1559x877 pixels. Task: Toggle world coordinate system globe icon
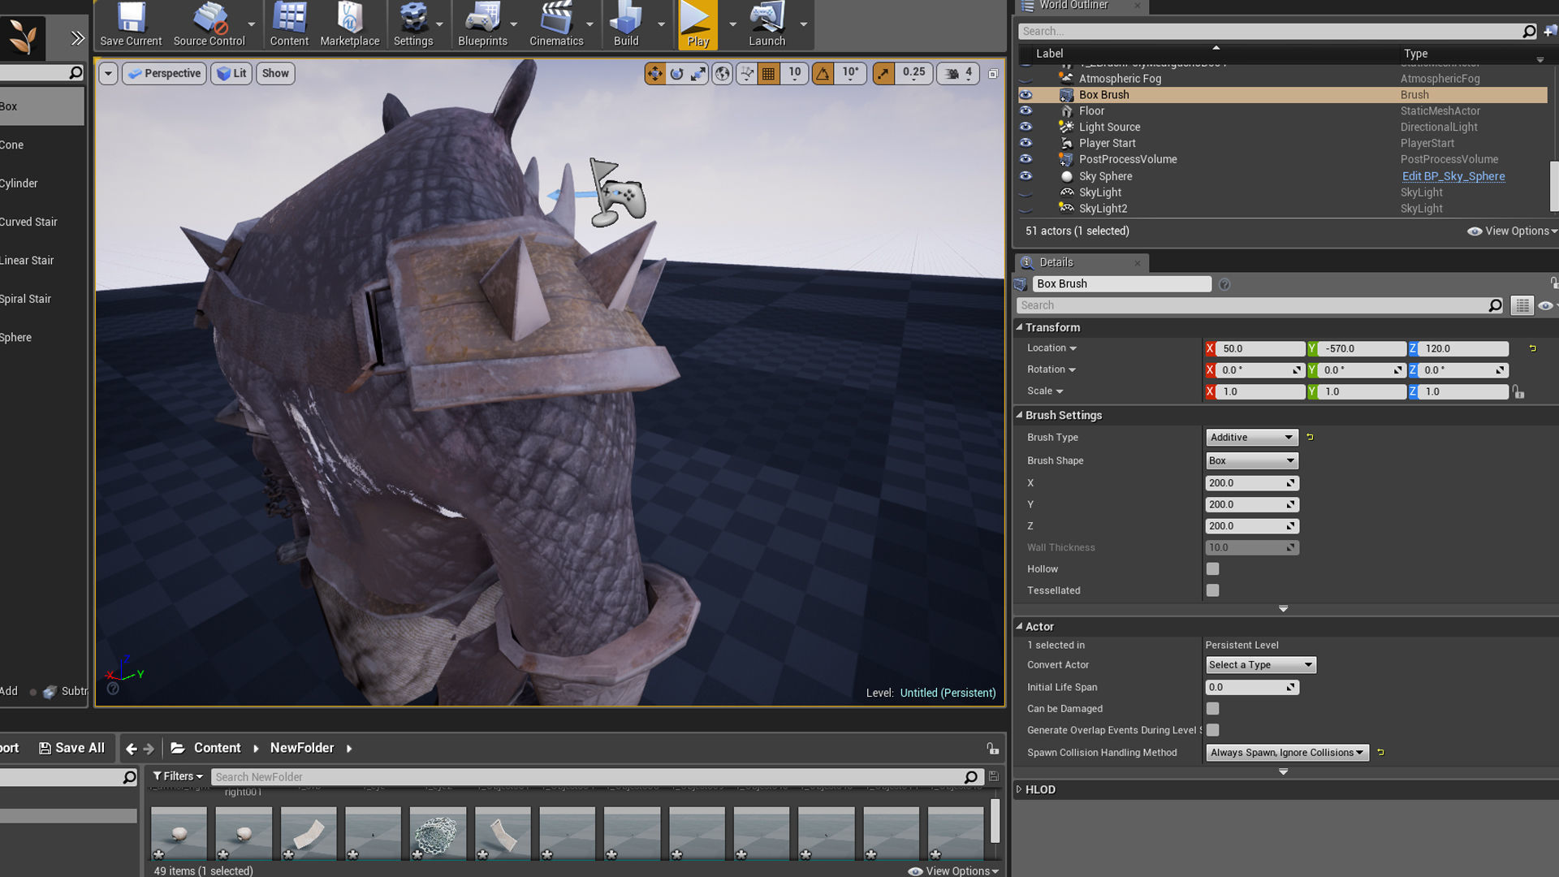click(x=722, y=73)
